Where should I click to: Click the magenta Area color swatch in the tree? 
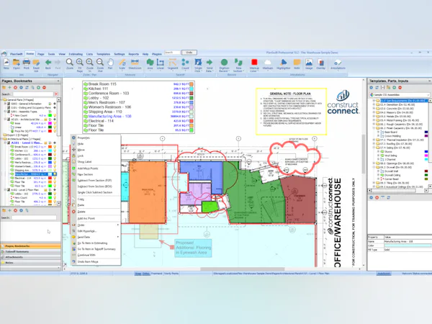coord(50,123)
